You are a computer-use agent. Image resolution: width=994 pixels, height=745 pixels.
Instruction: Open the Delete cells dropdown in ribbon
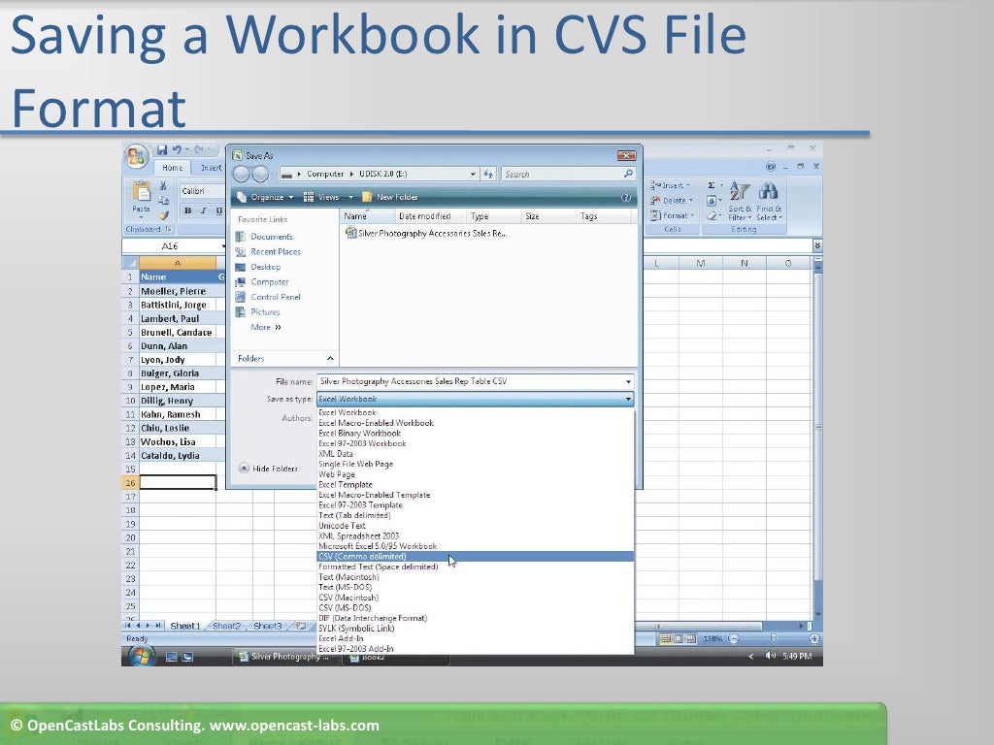pyautogui.click(x=672, y=200)
